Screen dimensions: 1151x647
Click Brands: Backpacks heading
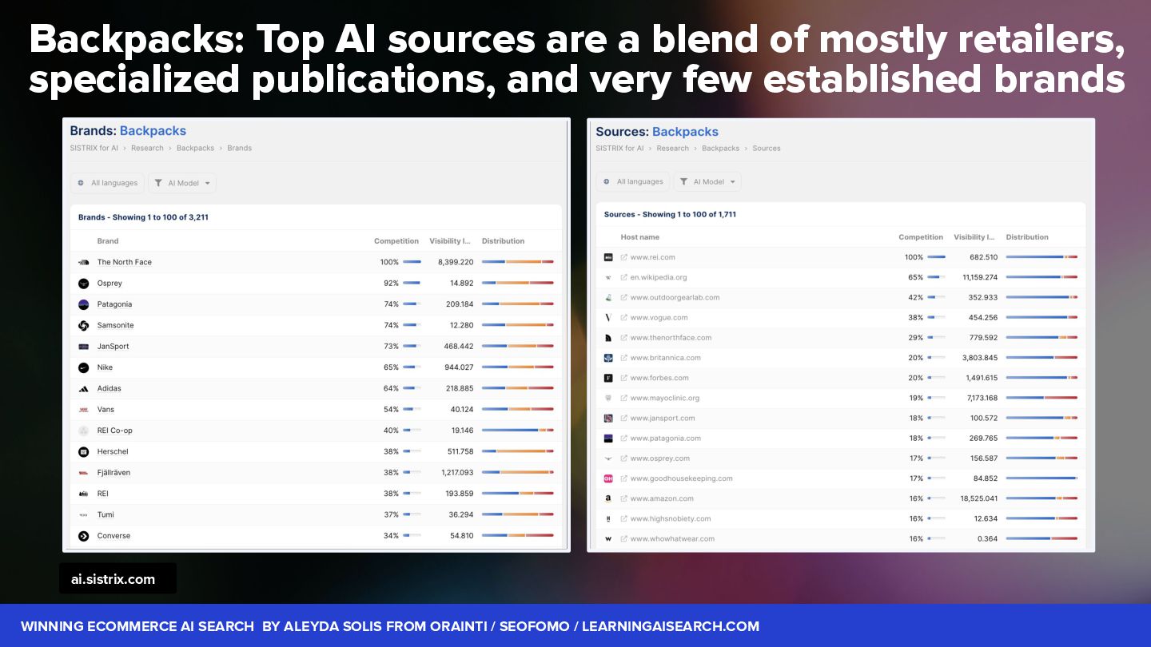tap(128, 131)
